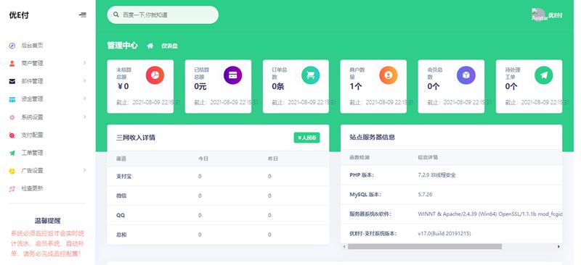The image size is (581, 265).
Task: Focus the 百度一下 search field
Action: tap(163, 14)
